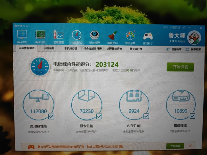Uncheck the 处理器性能 checkbox
Image resolution: width=207 pixels, height=155 pixels.
tap(51, 116)
